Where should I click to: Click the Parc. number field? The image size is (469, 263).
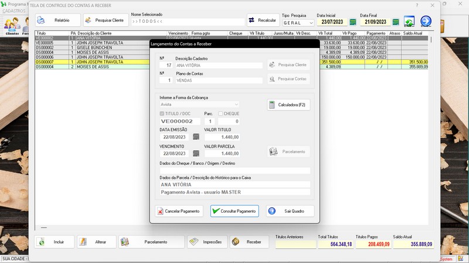210,122
